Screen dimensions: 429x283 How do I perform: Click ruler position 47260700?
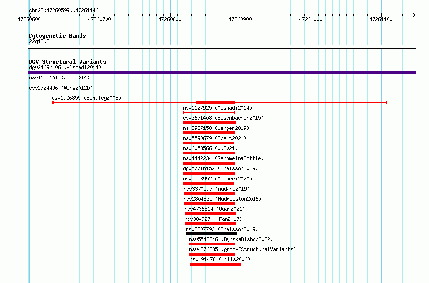point(100,19)
